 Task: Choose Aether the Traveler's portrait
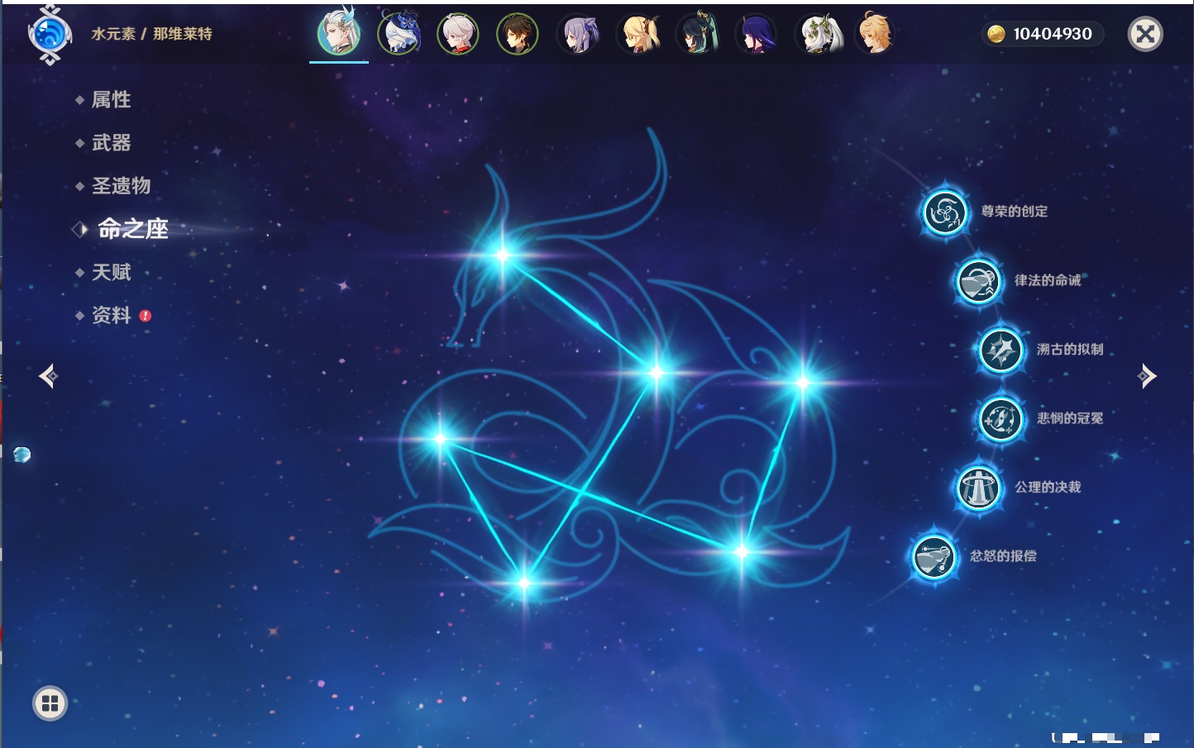click(875, 35)
